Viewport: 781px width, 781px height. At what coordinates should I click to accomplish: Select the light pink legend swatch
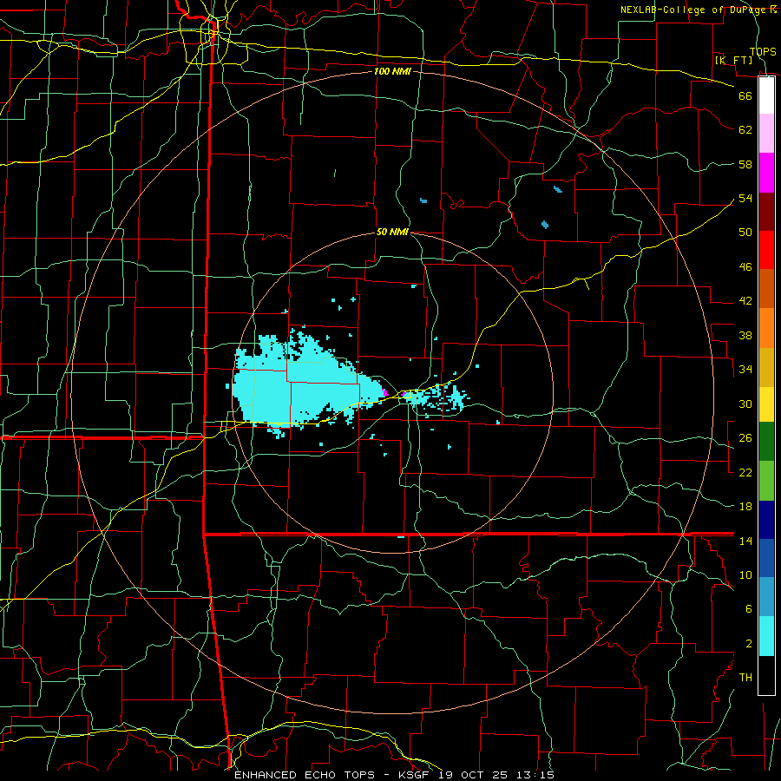tap(766, 133)
